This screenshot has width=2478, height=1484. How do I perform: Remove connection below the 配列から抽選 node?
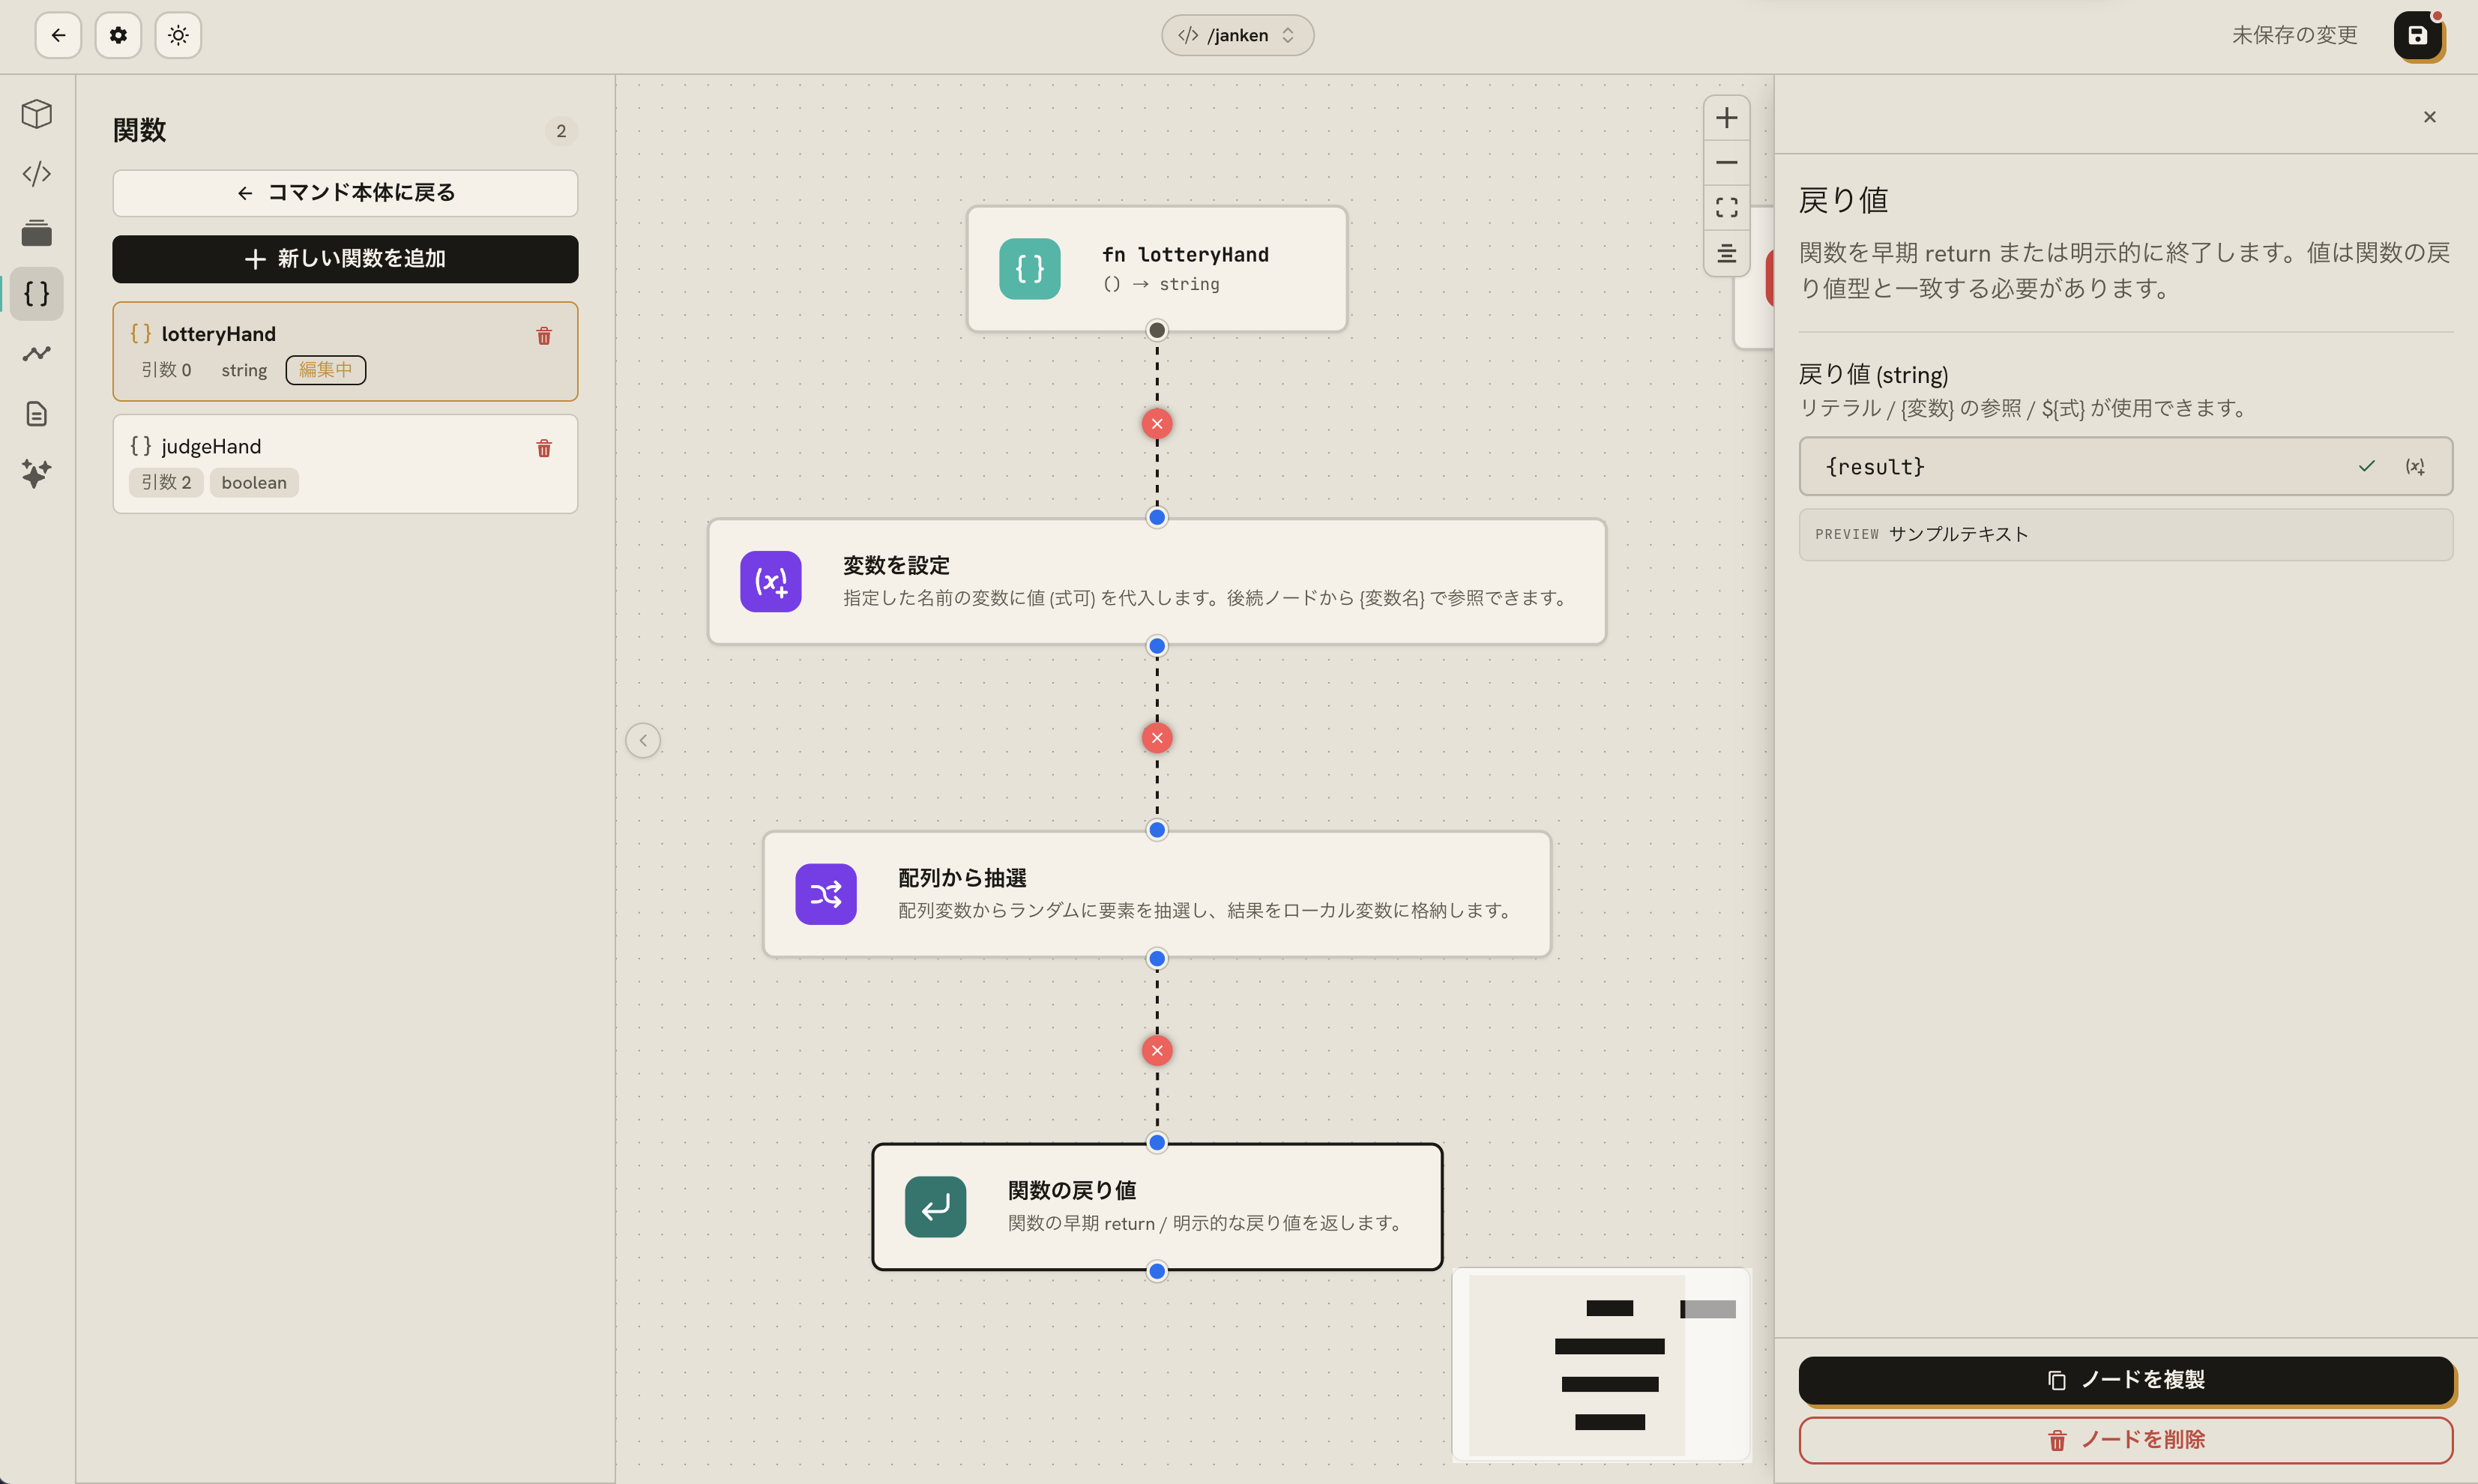point(1157,1051)
